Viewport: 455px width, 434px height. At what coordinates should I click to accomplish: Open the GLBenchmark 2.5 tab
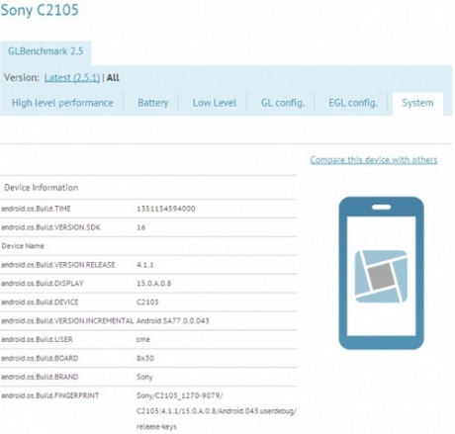click(45, 51)
